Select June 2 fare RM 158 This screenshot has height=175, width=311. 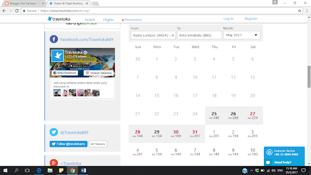tap(233, 134)
